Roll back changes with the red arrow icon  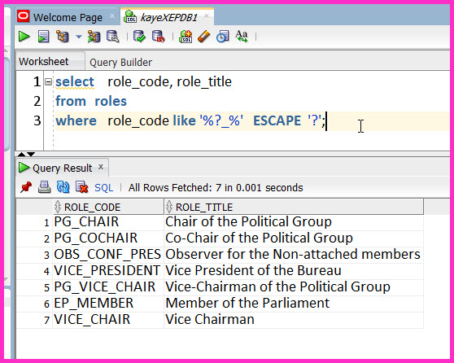[x=159, y=37]
